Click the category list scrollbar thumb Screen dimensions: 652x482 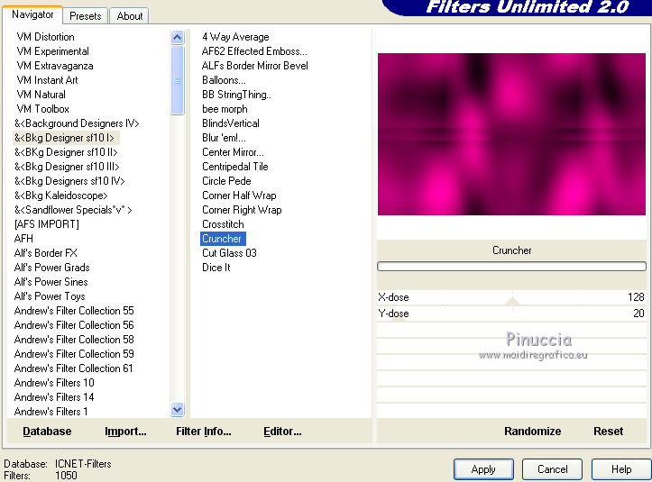point(177,80)
